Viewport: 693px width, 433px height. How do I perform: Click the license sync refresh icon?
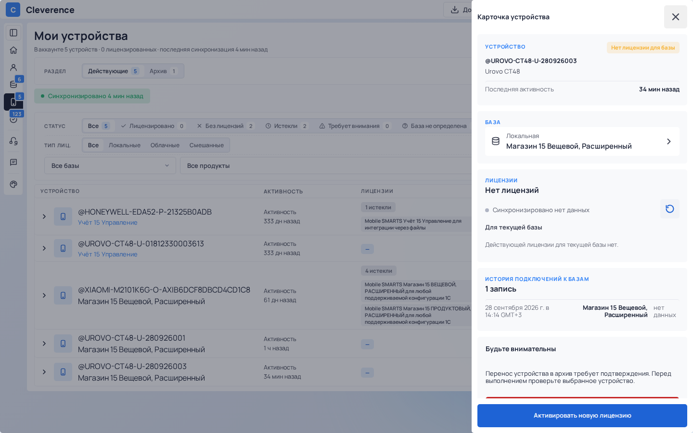[x=669, y=209]
